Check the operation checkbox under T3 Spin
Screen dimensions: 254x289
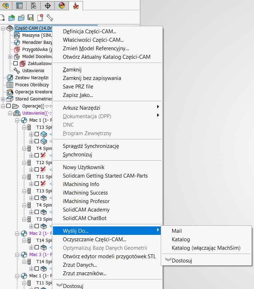point(37,226)
